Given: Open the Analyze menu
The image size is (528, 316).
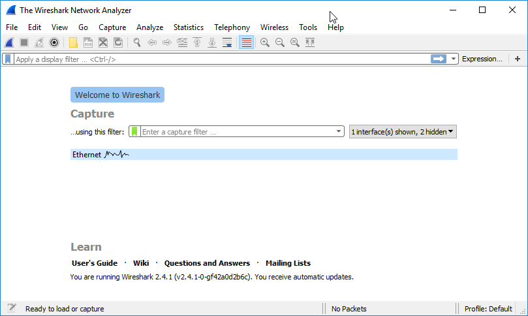Looking at the screenshot, I should tap(150, 27).
